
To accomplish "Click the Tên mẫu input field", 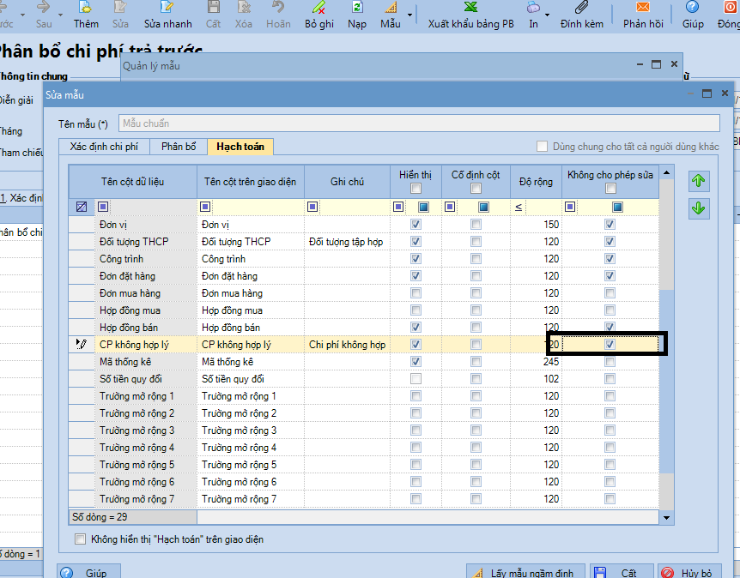I will [419, 123].
